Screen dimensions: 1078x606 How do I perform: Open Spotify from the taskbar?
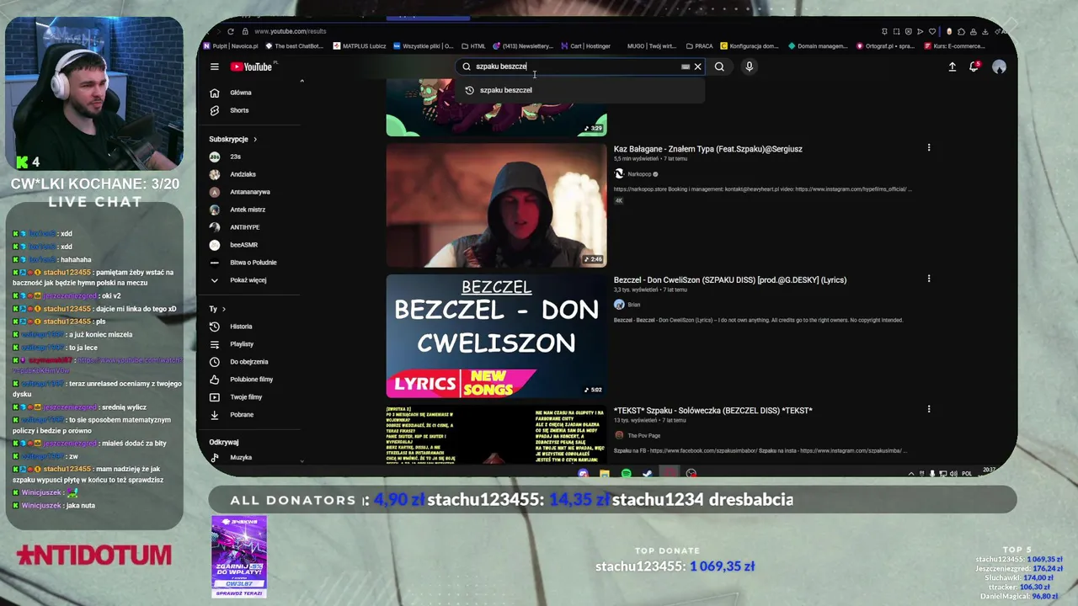pyautogui.click(x=626, y=474)
